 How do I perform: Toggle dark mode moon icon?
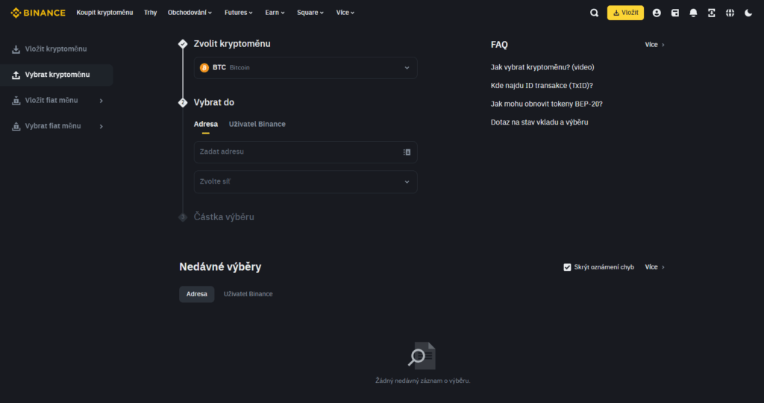tap(748, 13)
